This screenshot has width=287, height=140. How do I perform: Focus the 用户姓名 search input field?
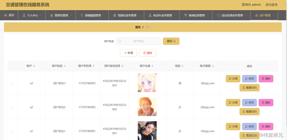139,41
